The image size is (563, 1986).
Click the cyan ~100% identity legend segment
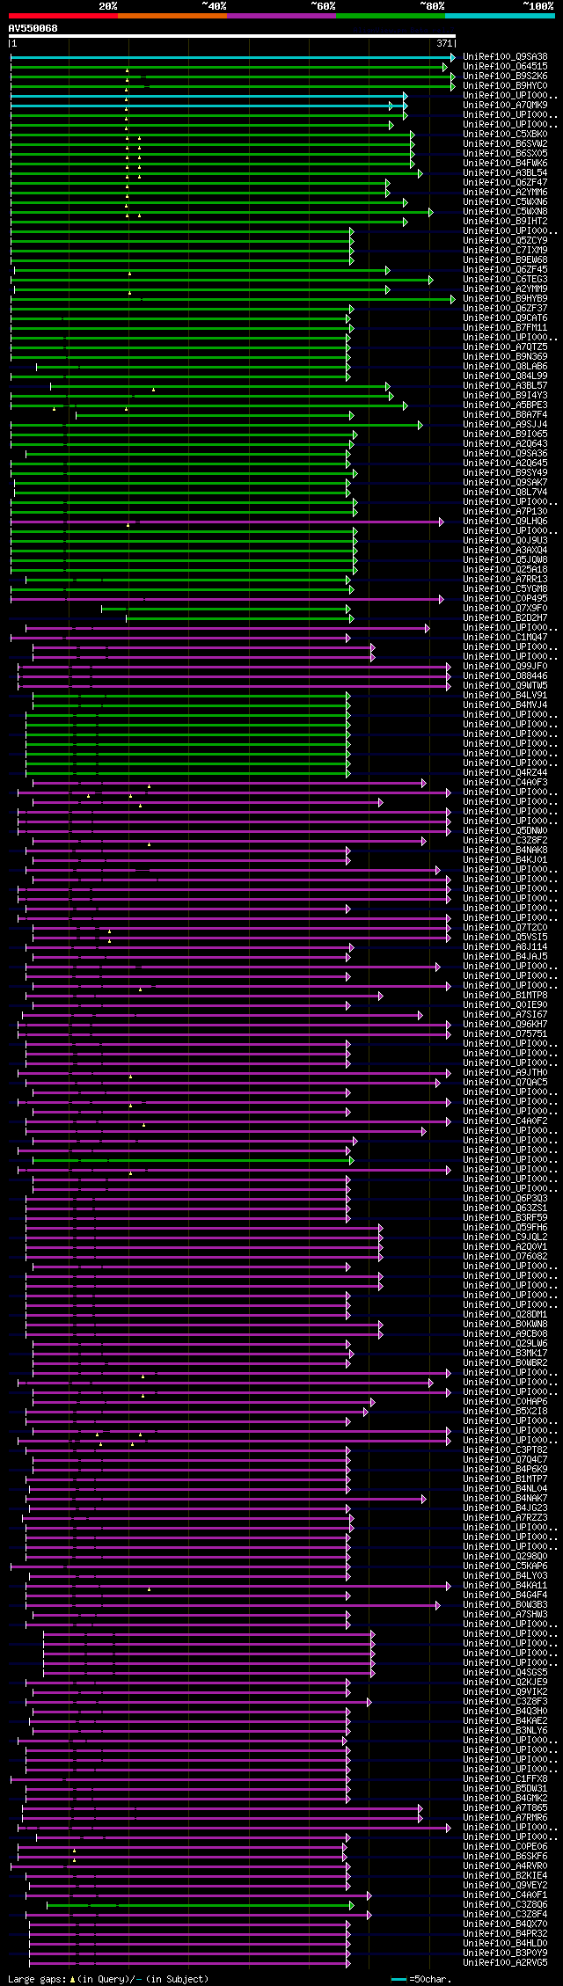coord(500,15)
